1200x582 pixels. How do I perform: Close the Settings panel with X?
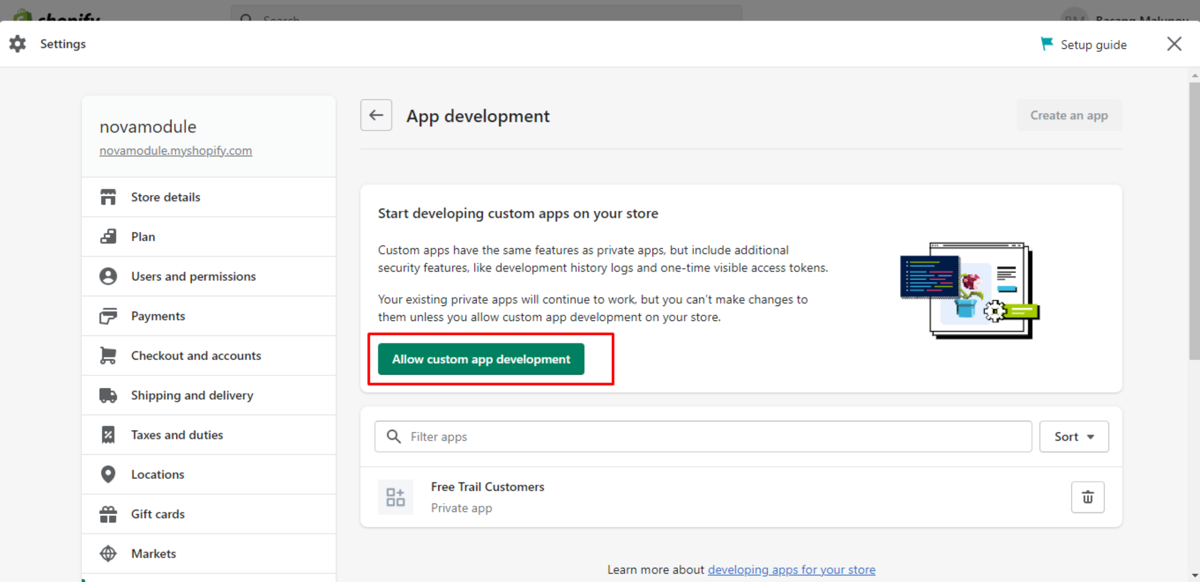click(1174, 44)
